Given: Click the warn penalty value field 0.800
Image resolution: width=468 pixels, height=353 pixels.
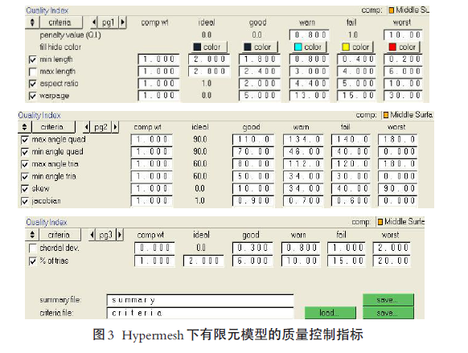Looking at the screenshot, I should pyautogui.click(x=310, y=35).
